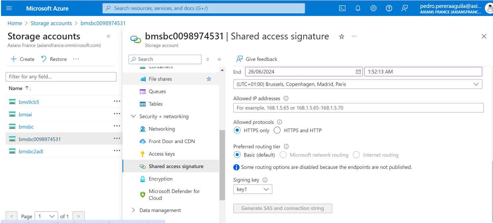
Task: Open the bmsbc2adl storage account
Action: [31, 151]
